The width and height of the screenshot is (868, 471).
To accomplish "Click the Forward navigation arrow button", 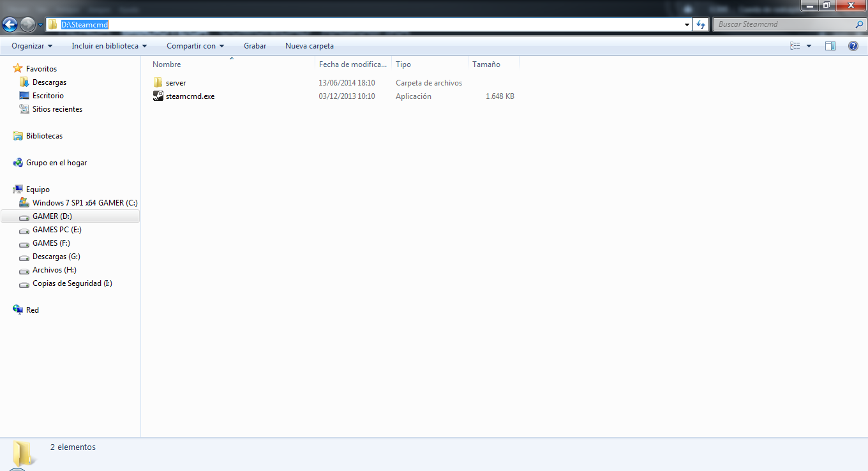I will coord(27,25).
